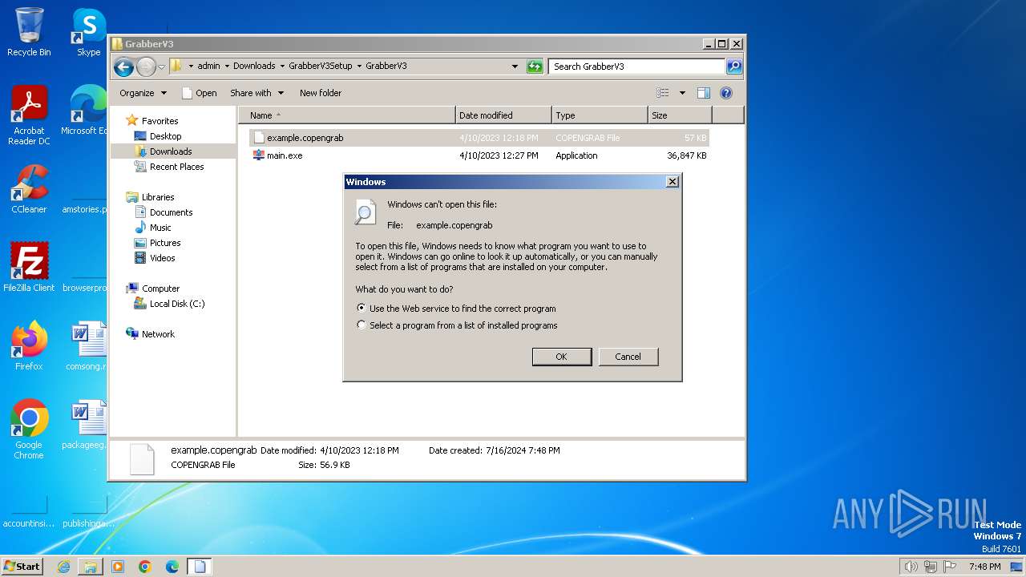Click admin segment in the address breadcrumb
Image resolution: width=1026 pixels, height=577 pixels.
click(x=208, y=67)
